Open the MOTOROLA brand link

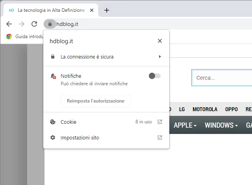(205, 109)
